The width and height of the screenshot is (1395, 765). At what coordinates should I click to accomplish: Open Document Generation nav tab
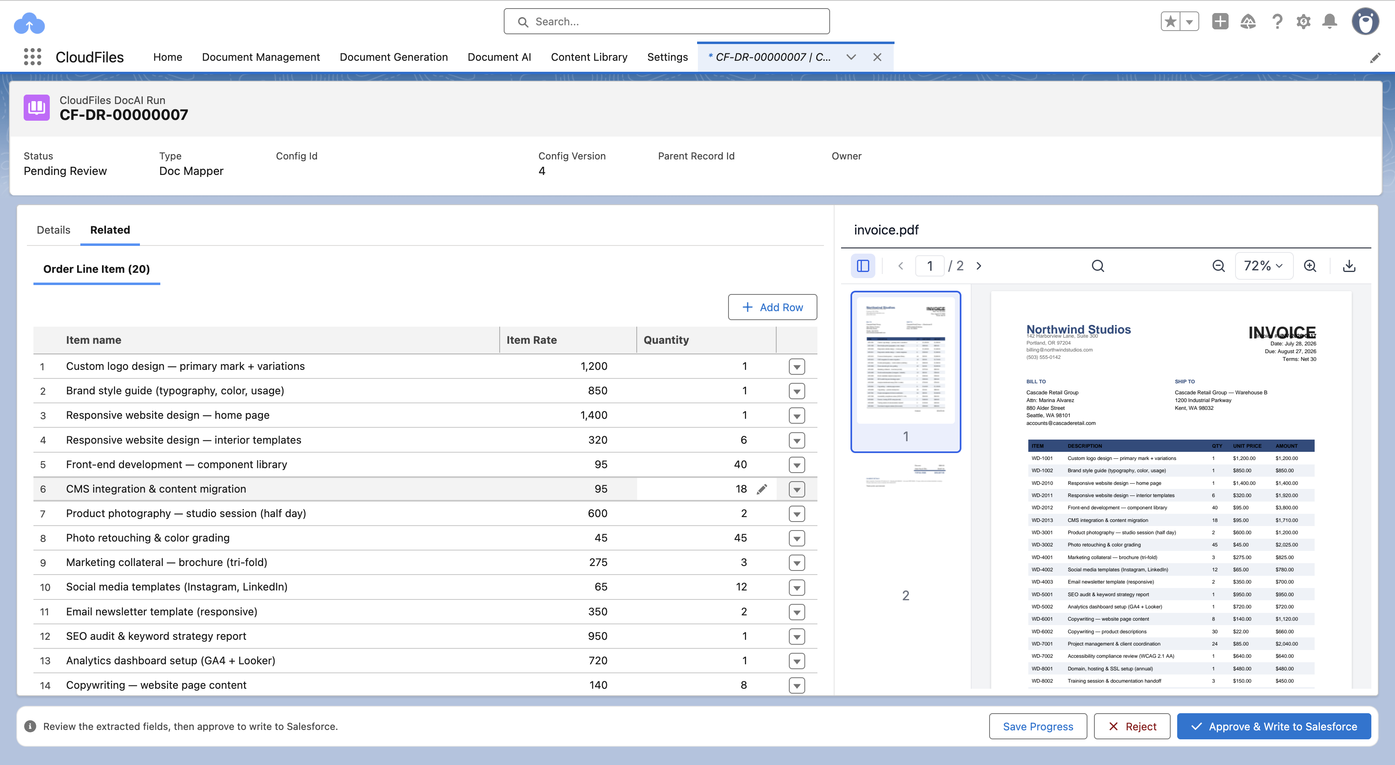coord(394,57)
